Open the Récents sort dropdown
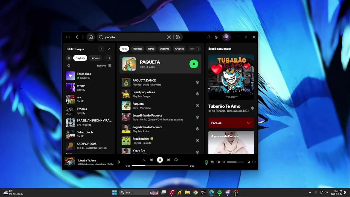This screenshot has width=350, height=197. click(x=104, y=66)
